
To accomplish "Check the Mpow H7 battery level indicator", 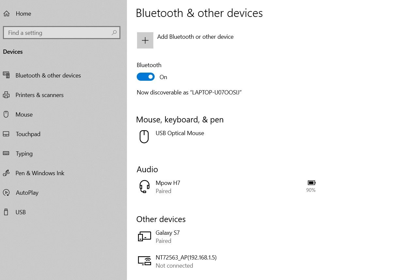I will pos(311,186).
